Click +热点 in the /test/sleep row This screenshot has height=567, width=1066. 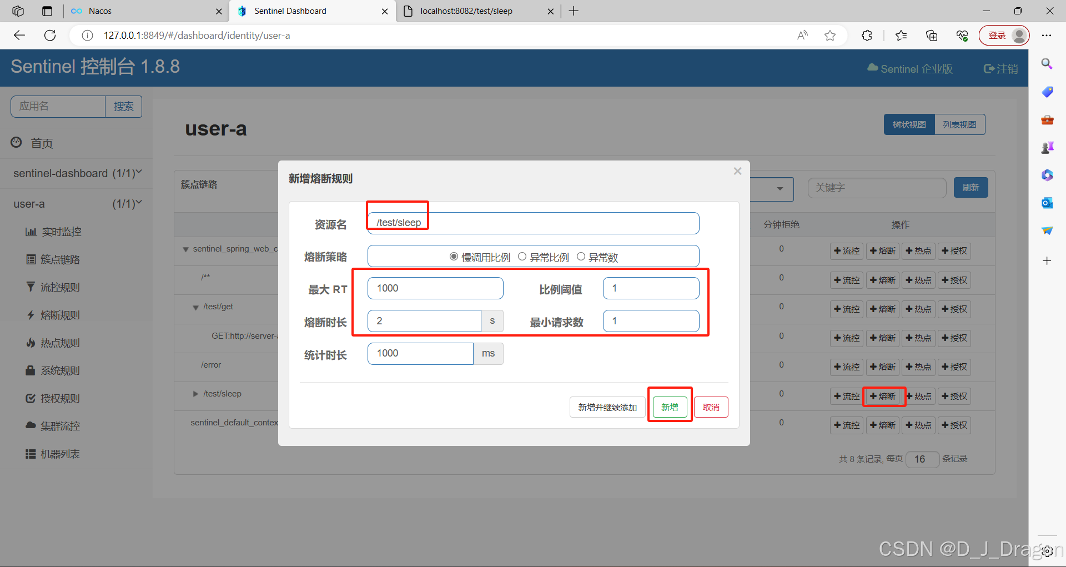coord(918,396)
